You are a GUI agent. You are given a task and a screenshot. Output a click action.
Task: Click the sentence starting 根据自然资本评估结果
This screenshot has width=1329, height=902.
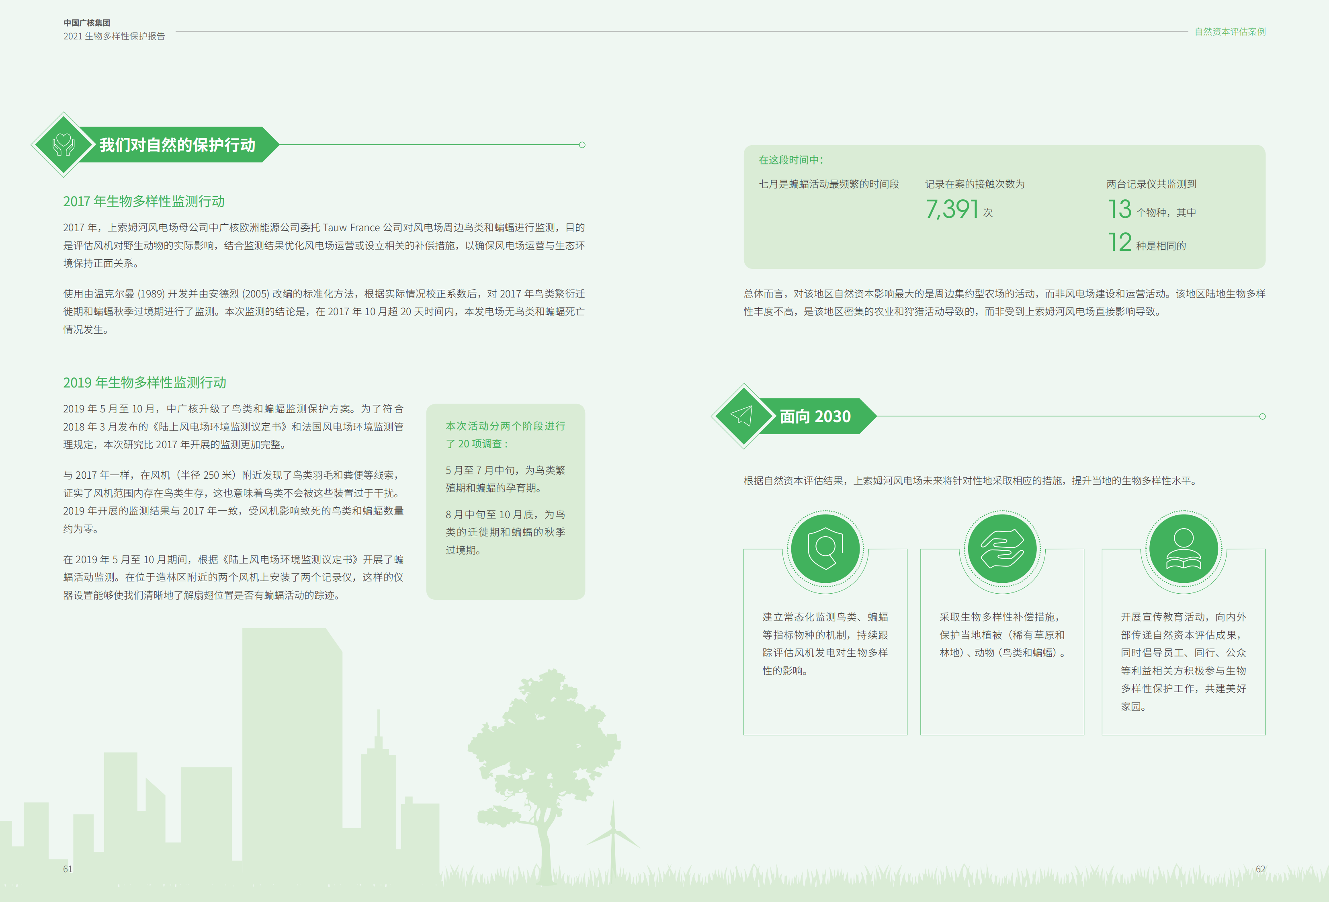pyautogui.click(x=971, y=480)
